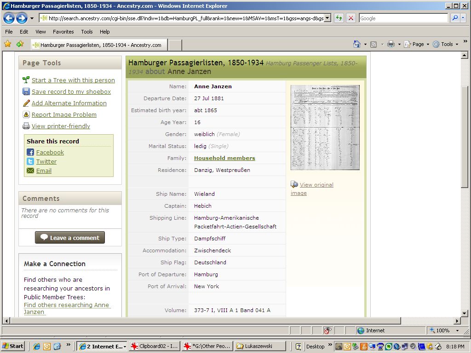471x353 pixels.
Task: Click the Windows Start button
Action: pyautogui.click(x=13, y=346)
